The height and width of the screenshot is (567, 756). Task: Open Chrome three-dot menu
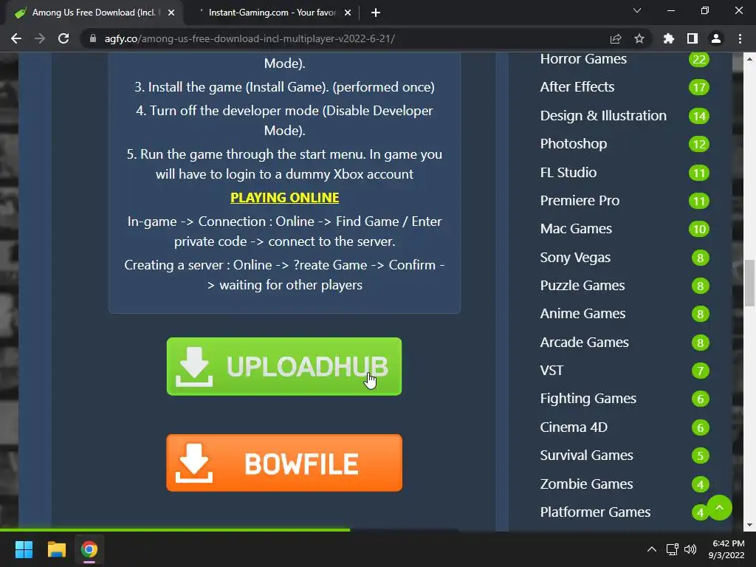(740, 38)
